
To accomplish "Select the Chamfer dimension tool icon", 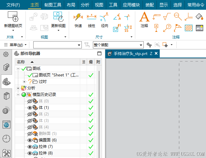I will [x=127, y=17].
